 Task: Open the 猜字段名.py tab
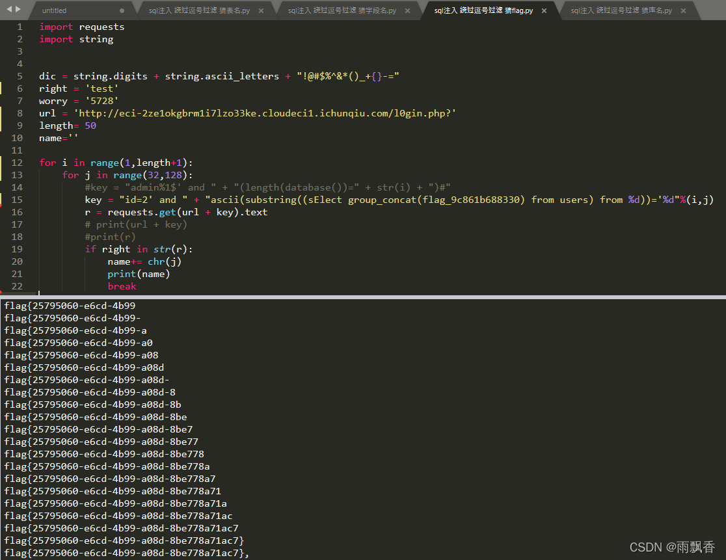342,10
